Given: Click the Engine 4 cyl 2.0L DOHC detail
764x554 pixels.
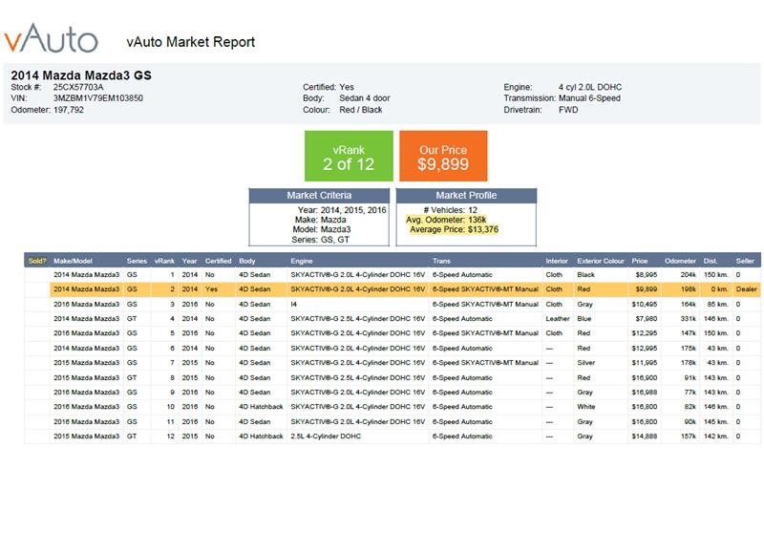Looking at the screenshot, I should point(562,87).
